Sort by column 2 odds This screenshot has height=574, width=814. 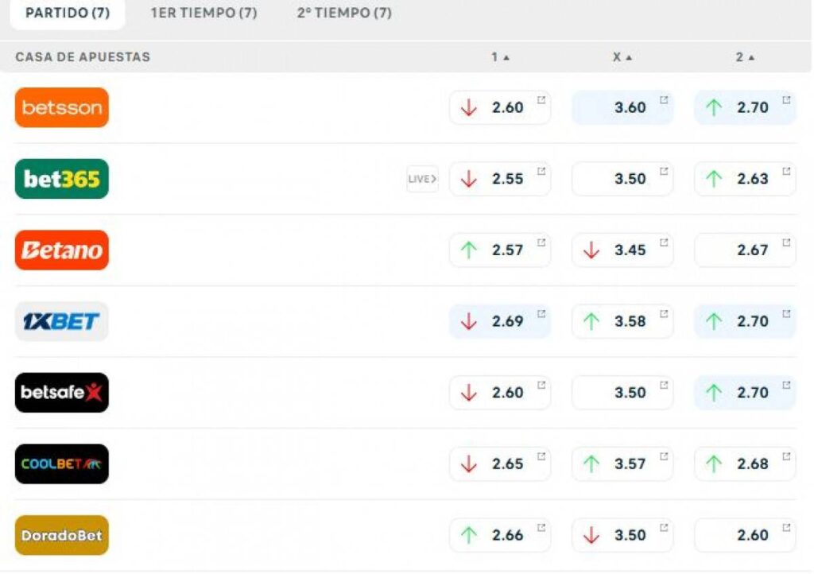[x=745, y=57]
